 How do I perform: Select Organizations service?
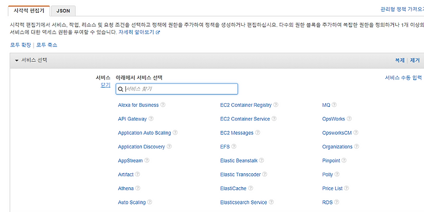pos(337,147)
